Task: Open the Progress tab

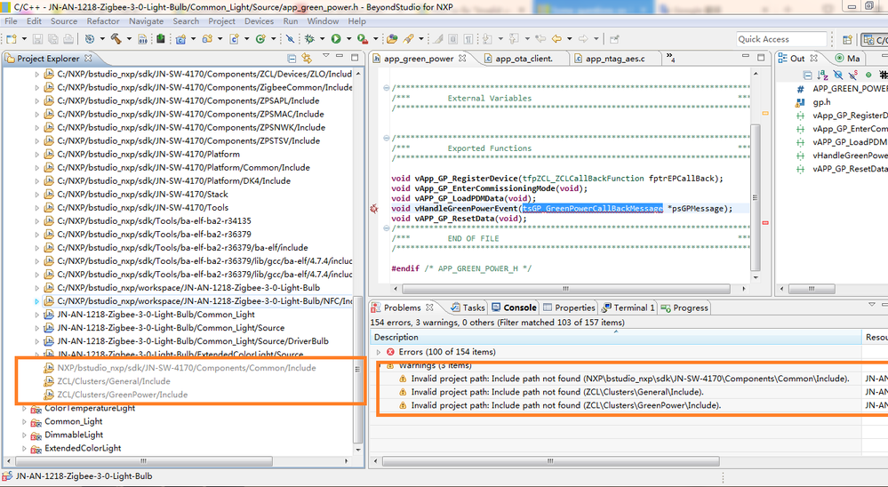Action: (684, 307)
